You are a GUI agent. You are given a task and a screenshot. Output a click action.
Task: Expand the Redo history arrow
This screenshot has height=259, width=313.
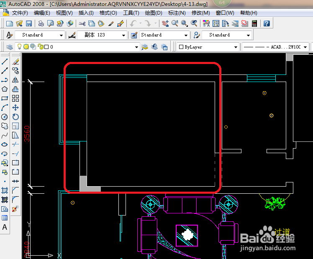pyautogui.click(x=156, y=23)
